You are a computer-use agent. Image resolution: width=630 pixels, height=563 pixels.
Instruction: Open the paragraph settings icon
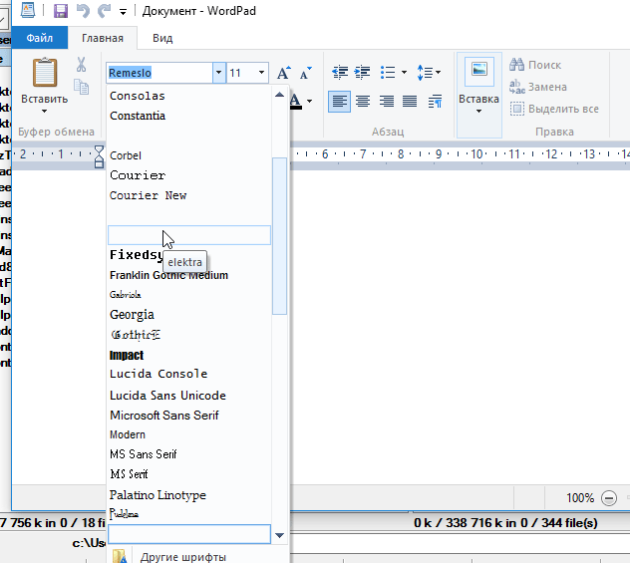(436, 102)
